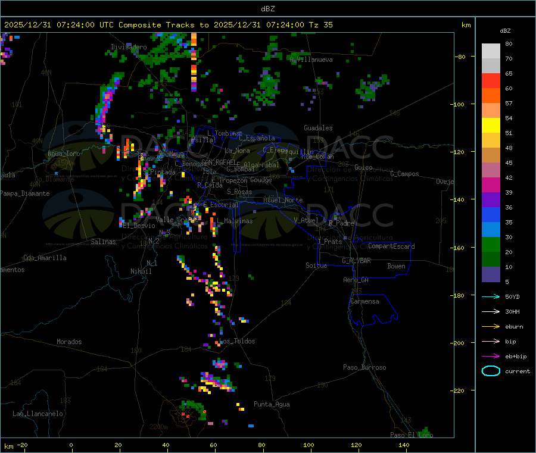Click the 'Carmensa' map label
The height and width of the screenshot is (453, 536).
pyautogui.click(x=364, y=301)
